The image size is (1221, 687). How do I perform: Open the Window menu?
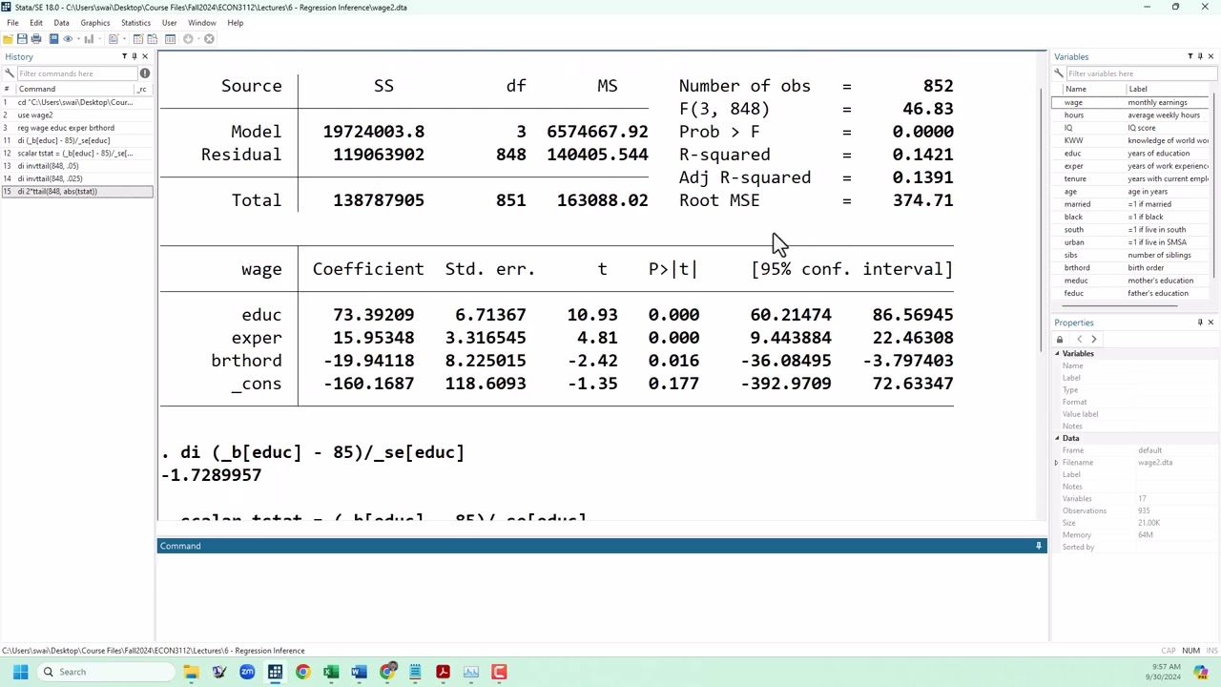click(x=201, y=22)
